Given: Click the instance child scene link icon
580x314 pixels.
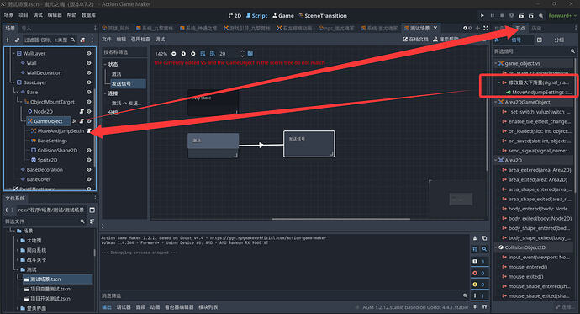Looking at the screenshot, I should [17, 40].
